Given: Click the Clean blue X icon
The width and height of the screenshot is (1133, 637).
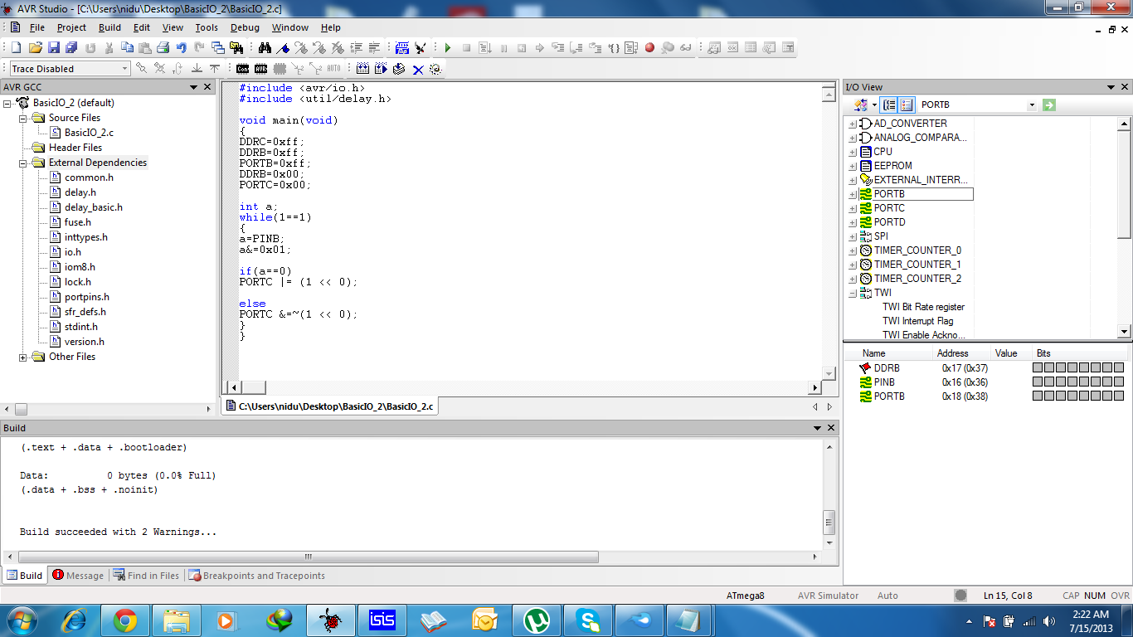Looking at the screenshot, I should (x=418, y=70).
